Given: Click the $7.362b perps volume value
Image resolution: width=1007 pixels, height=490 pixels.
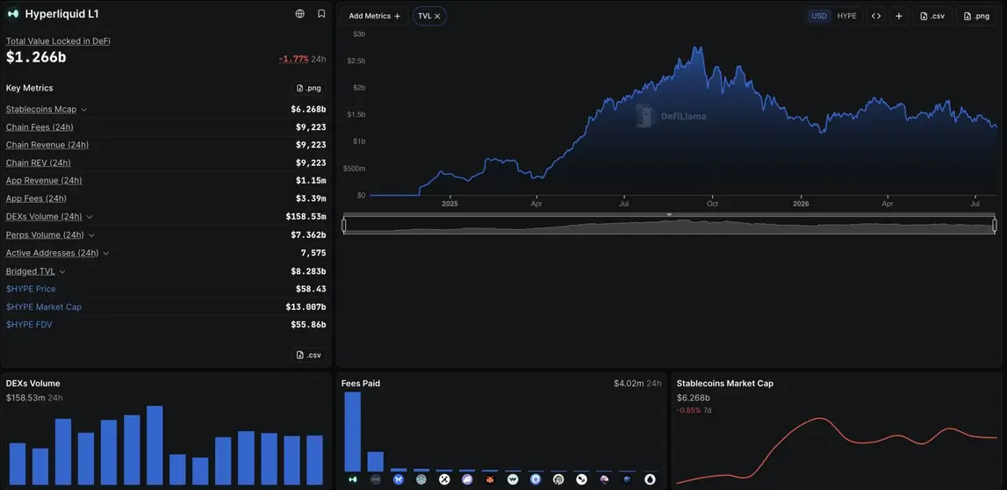Looking at the screenshot, I should coord(308,235).
